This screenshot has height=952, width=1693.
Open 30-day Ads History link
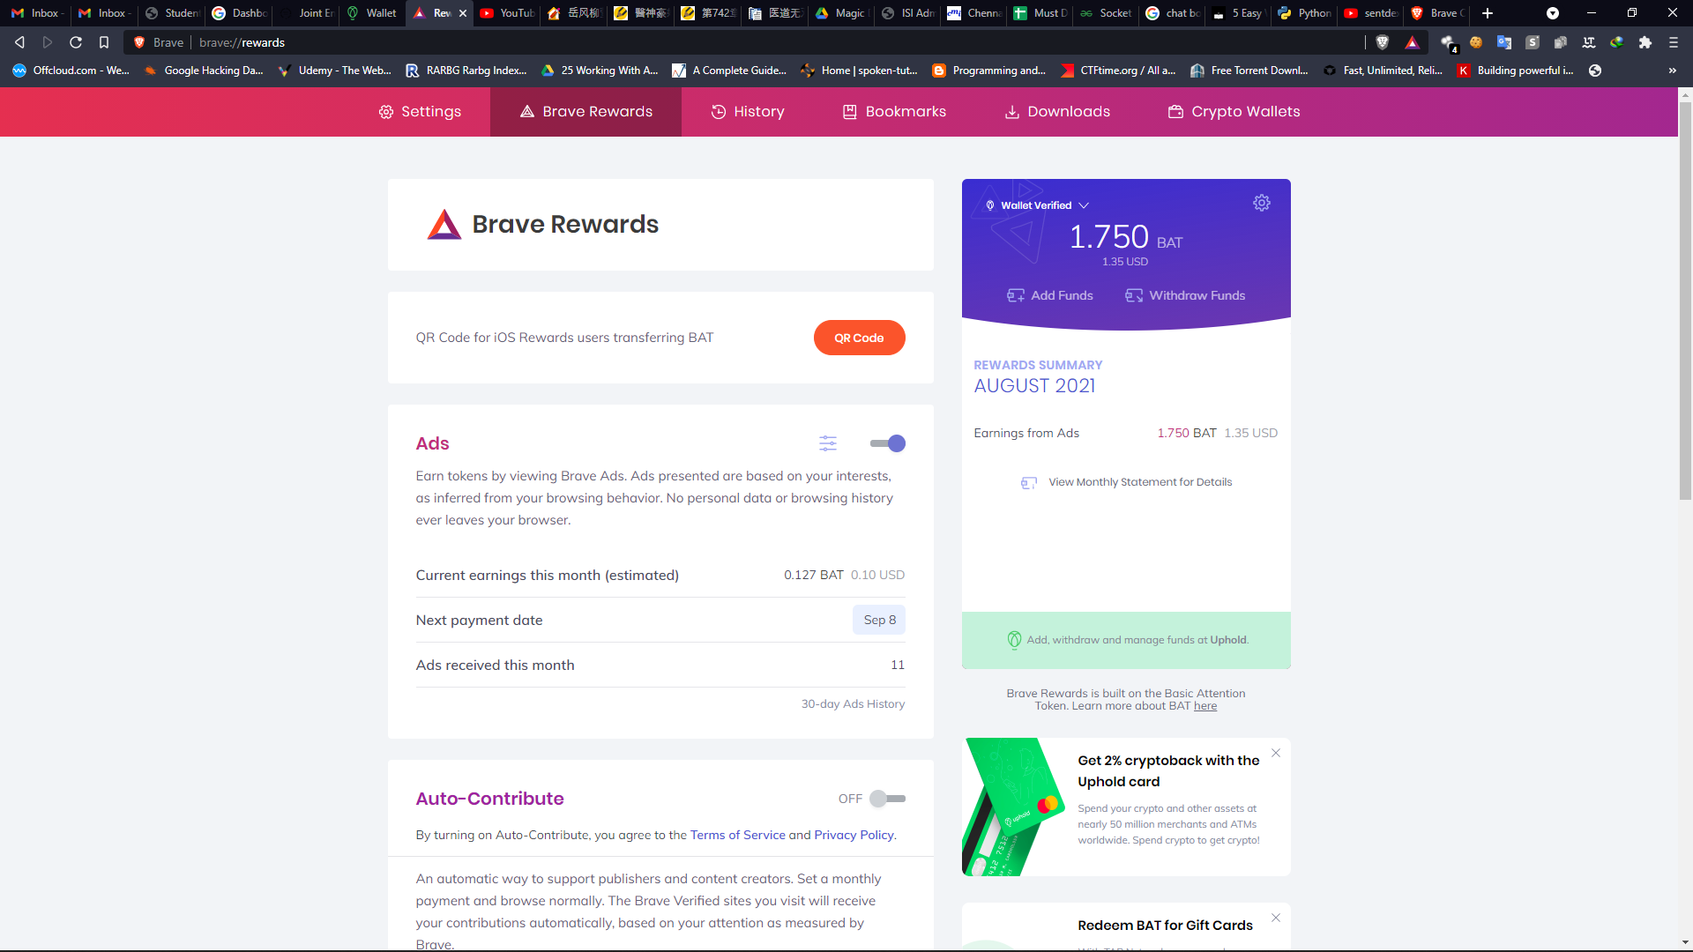(852, 703)
